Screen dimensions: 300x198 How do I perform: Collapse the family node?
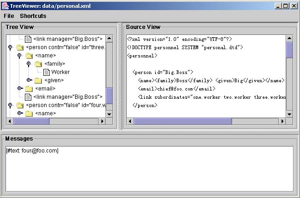pyautogui.click(x=29, y=64)
